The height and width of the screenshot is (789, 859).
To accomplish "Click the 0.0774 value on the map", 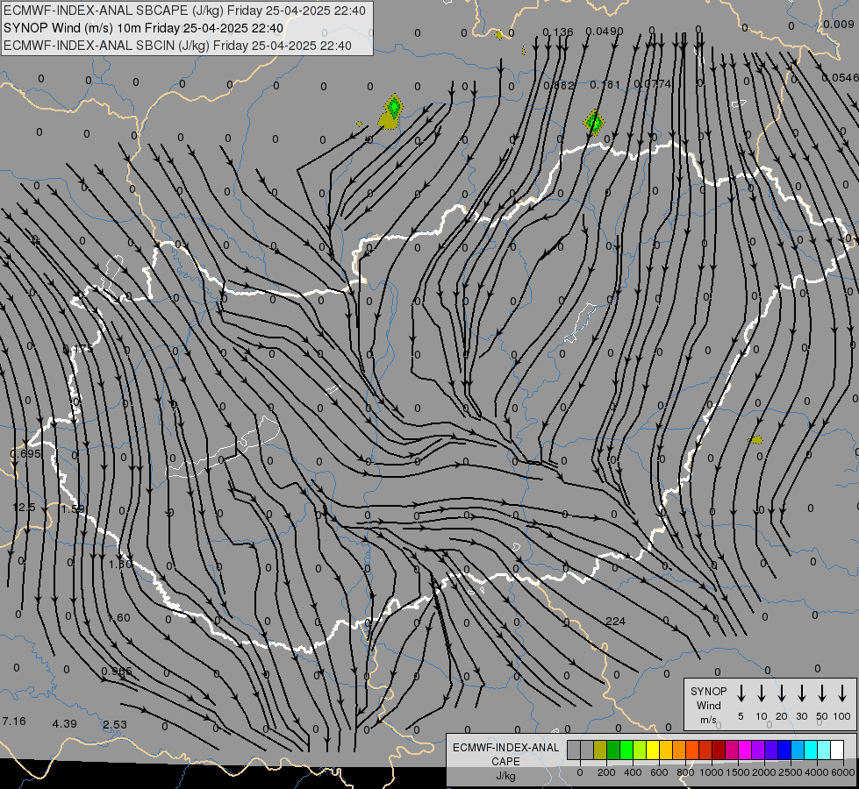I will pos(652,84).
